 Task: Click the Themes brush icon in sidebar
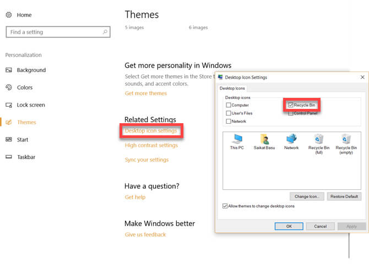[x=9, y=122]
